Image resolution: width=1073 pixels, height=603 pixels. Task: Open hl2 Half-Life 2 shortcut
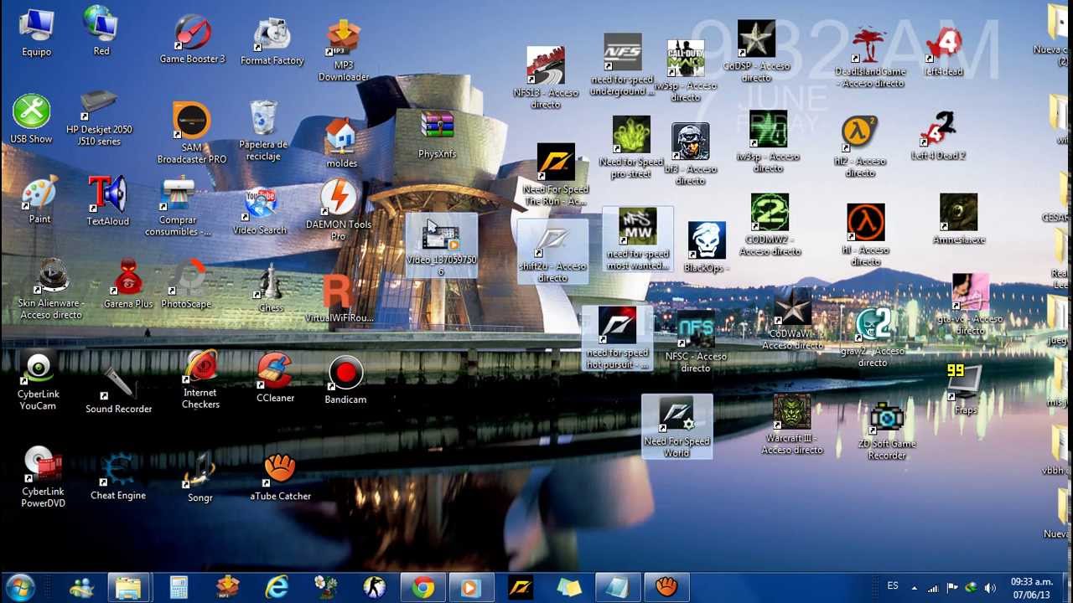point(860,146)
